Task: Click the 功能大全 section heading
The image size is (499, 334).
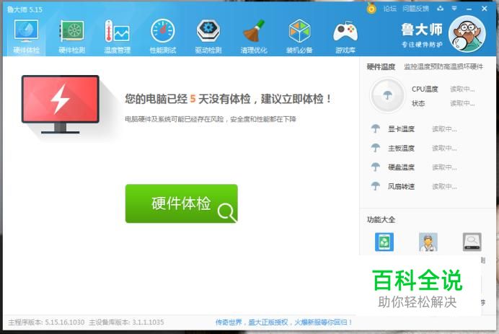Action: tap(381, 220)
